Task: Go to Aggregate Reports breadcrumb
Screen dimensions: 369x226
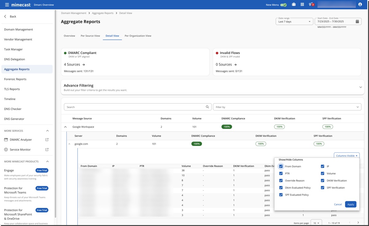Action: 103,13
